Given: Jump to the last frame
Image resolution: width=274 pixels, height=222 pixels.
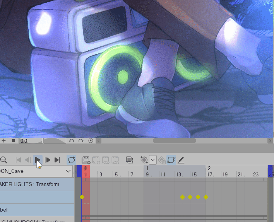Looking at the screenshot, I should [x=57, y=160].
